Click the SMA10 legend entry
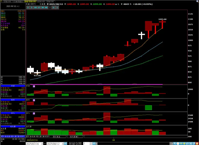Screen dimensions: 199x145 click(x=13, y=13)
